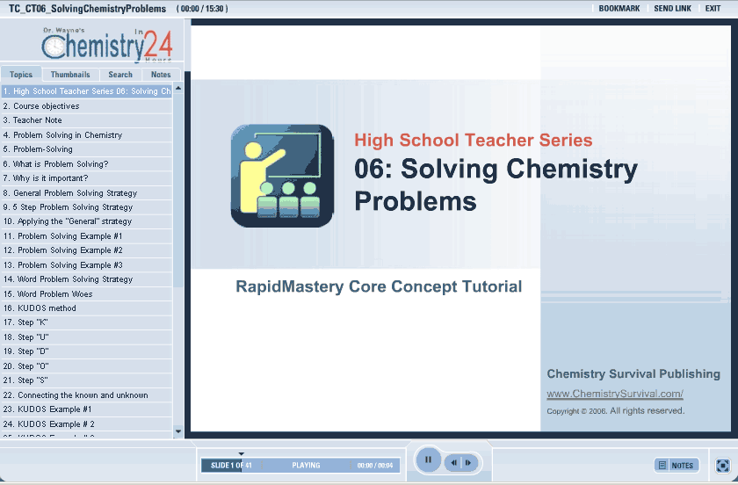The image size is (738, 485).
Task: Click EXIT to leave the tutorial
Action: 713,8
